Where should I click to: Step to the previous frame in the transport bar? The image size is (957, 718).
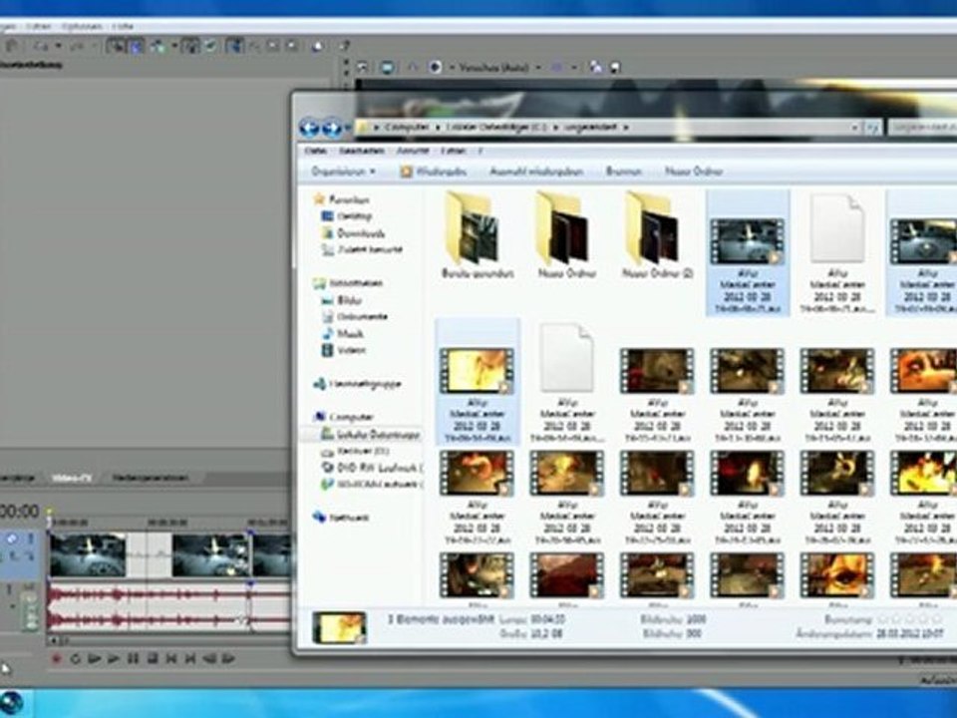point(209,659)
